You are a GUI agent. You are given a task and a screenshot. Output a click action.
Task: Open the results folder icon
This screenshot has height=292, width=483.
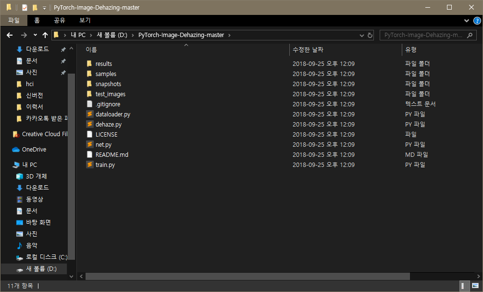pyautogui.click(x=89, y=63)
